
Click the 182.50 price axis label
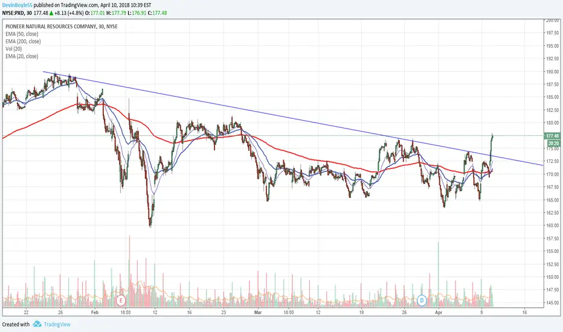pos(553,110)
